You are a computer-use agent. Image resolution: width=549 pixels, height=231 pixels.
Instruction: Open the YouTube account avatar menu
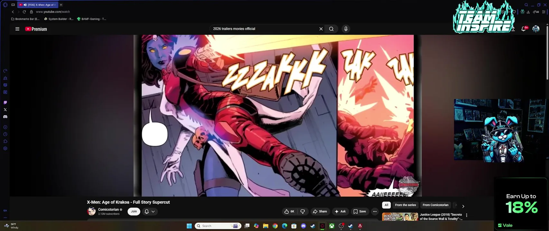[x=536, y=29]
